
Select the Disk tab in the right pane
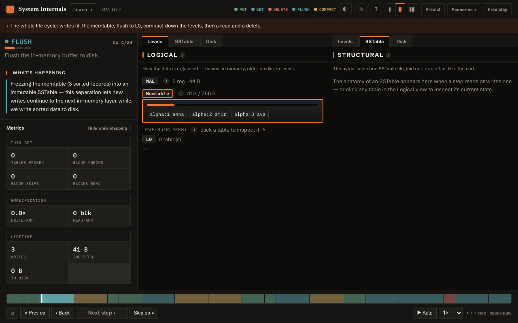click(x=401, y=42)
